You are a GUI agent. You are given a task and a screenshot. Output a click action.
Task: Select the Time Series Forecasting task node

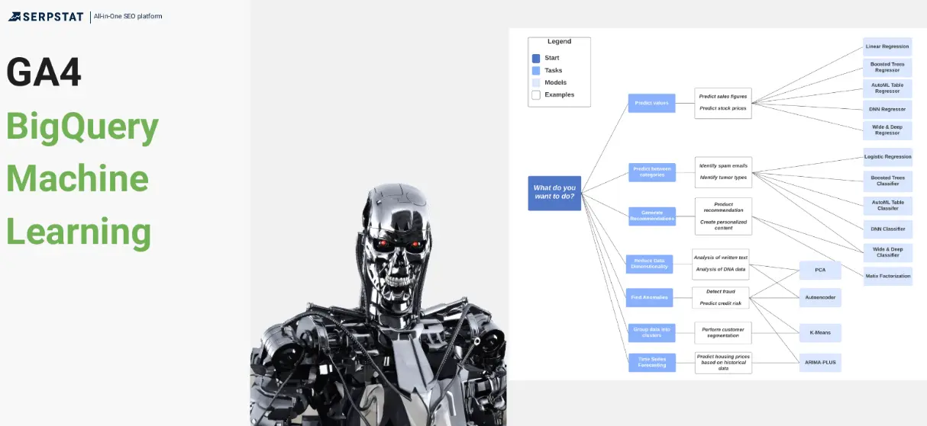pyautogui.click(x=651, y=362)
